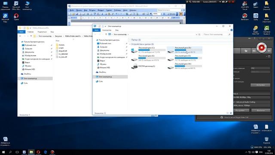
Task: Open help icon in This PC window
Action: point(232,30)
